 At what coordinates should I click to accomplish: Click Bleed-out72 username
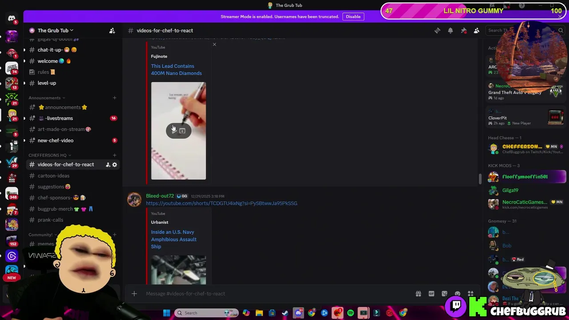(x=160, y=196)
